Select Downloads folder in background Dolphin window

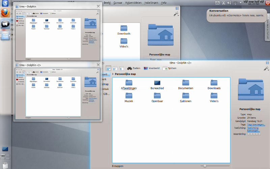[x=124, y=30]
